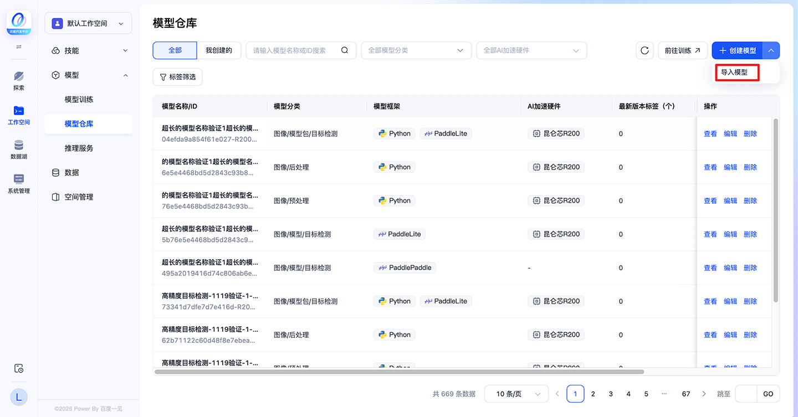
Task: Click the horizontal table scrollbar
Action: 399,372
